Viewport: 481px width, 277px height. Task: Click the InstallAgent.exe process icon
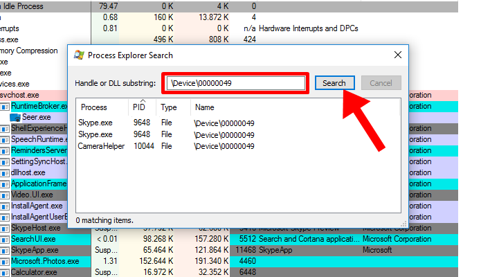[5, 206]
